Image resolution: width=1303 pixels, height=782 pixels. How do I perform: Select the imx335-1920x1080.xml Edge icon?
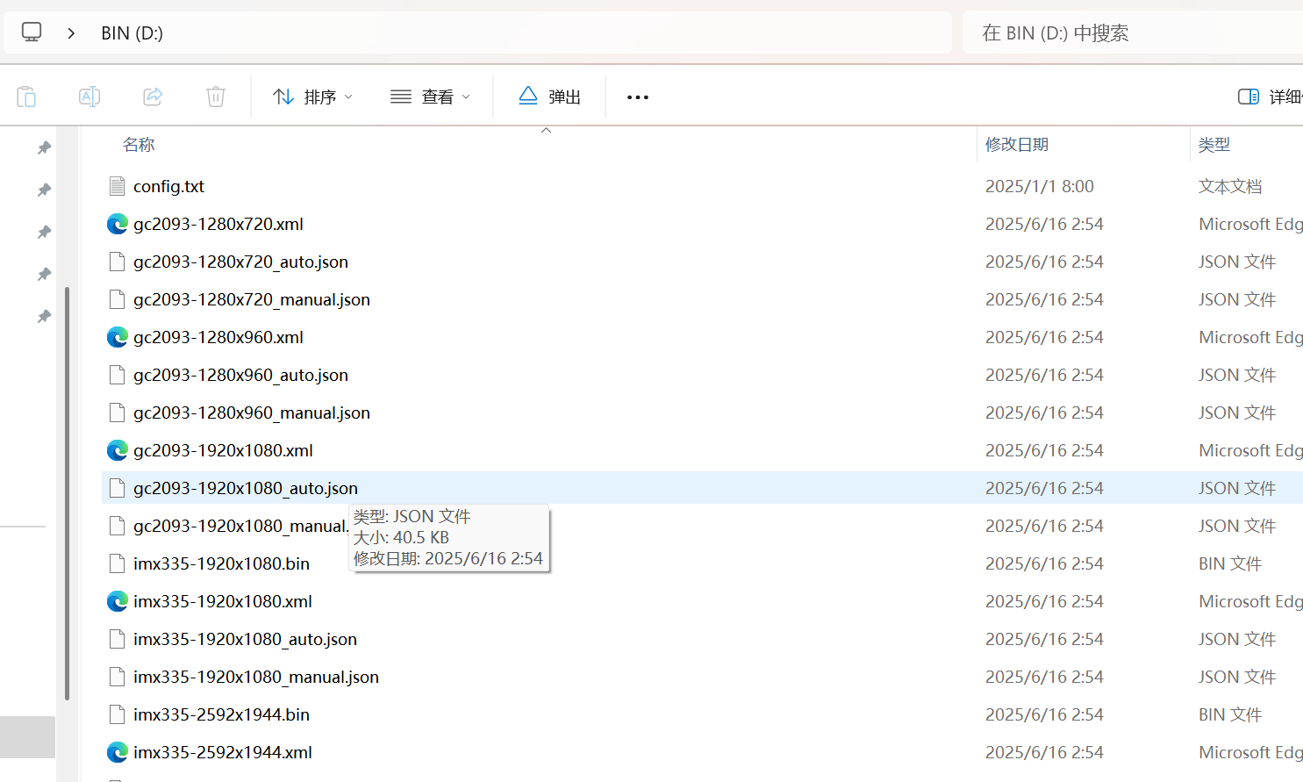pos(118,601)
